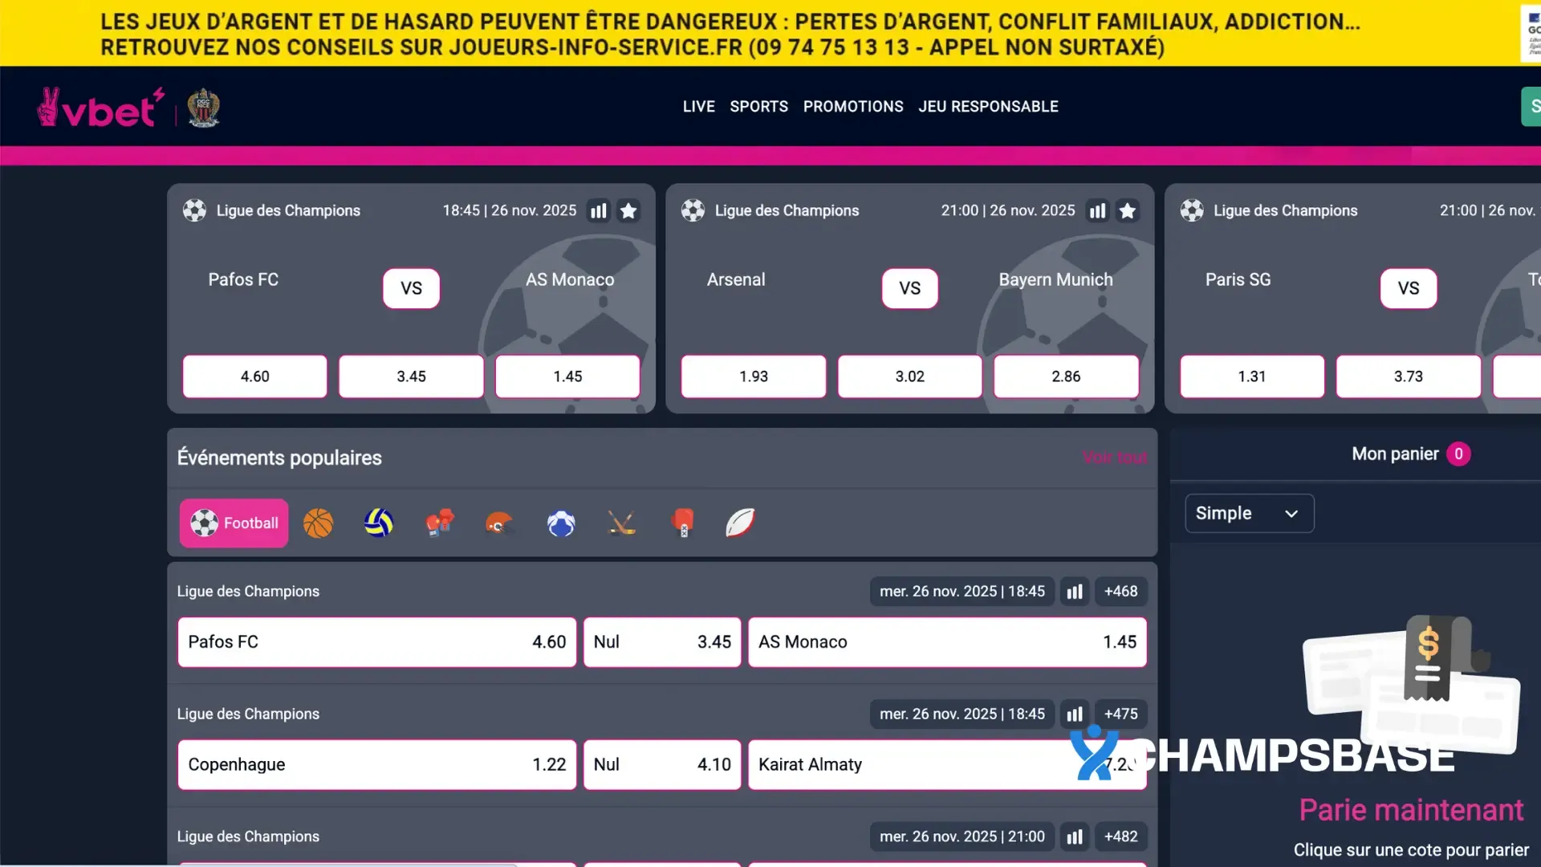Open the PROMOTIONS menu

tap(853, 106)
